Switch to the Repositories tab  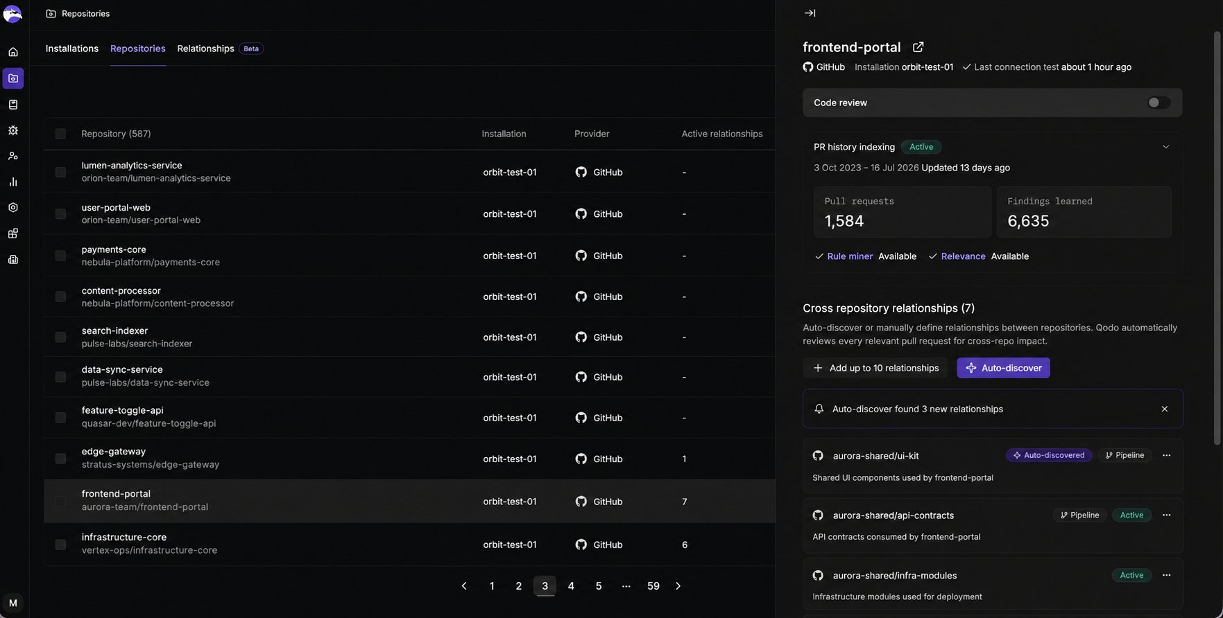click(x=138, y=48)
